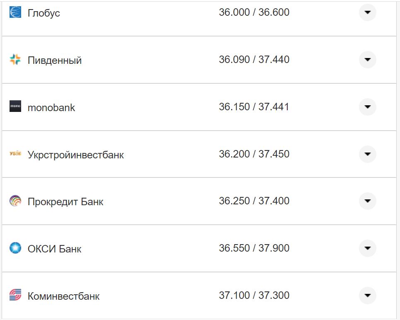The width and height of the screenshot is (400, 320).
Task: Show details for ОКСИ Банк row
Action: coord(367,248)
